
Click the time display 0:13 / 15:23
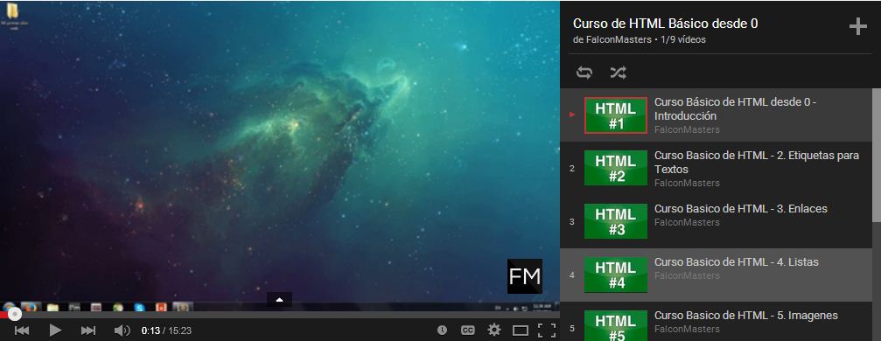[166, 331]
